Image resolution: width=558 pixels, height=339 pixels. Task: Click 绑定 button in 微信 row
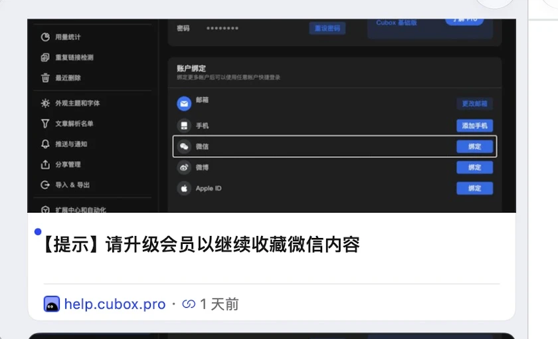(475, 146)
